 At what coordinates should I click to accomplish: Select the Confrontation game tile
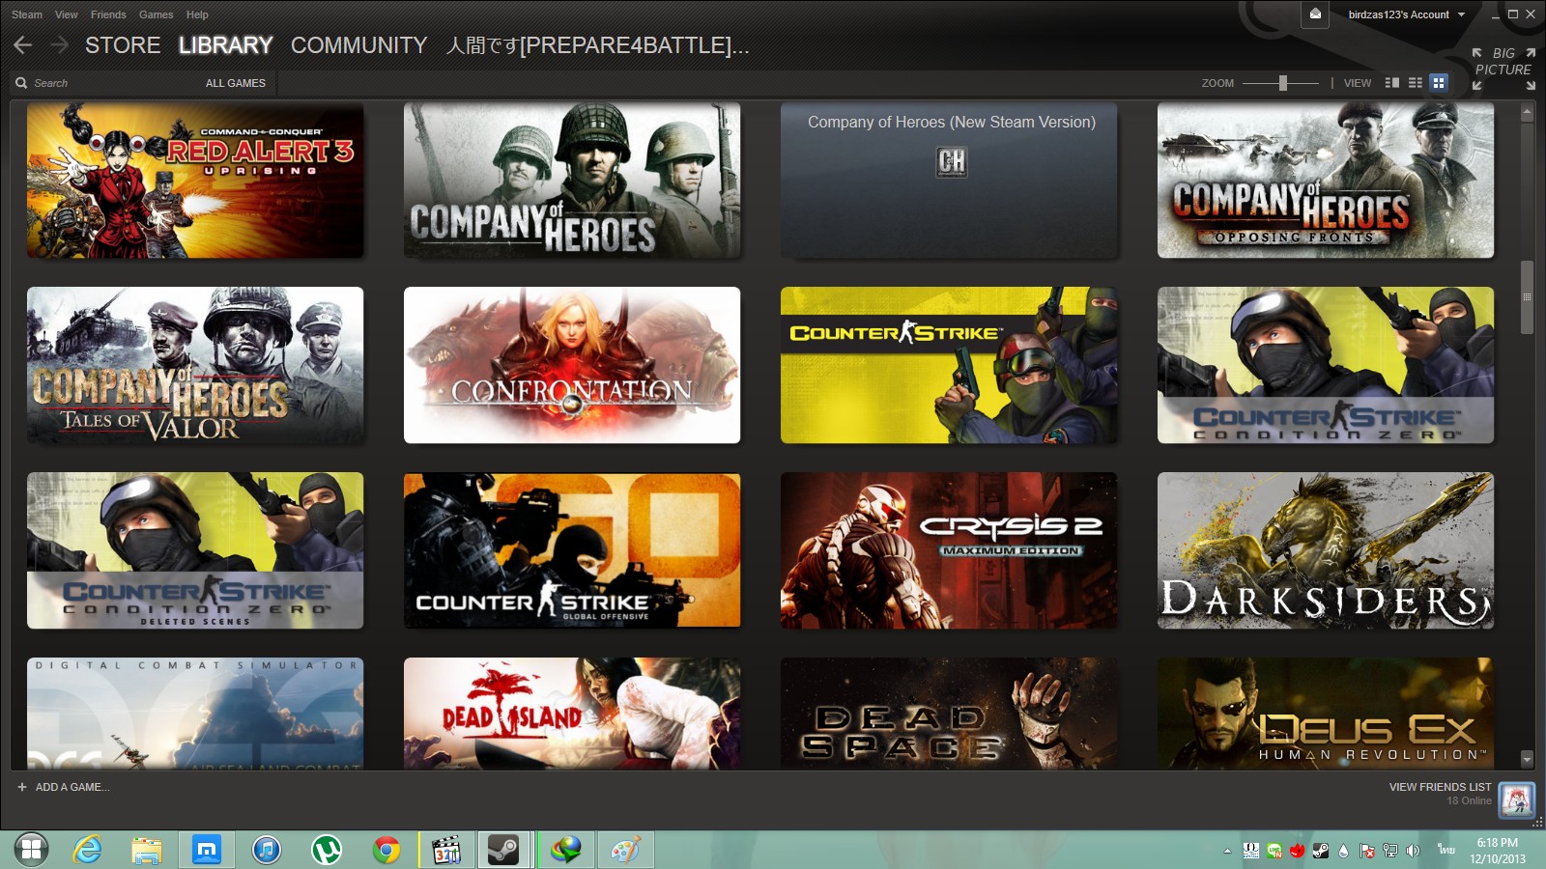[x=572, y=365]
